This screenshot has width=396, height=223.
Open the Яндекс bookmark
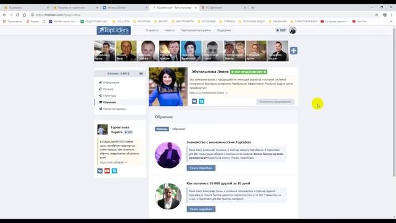pos(33,22)
